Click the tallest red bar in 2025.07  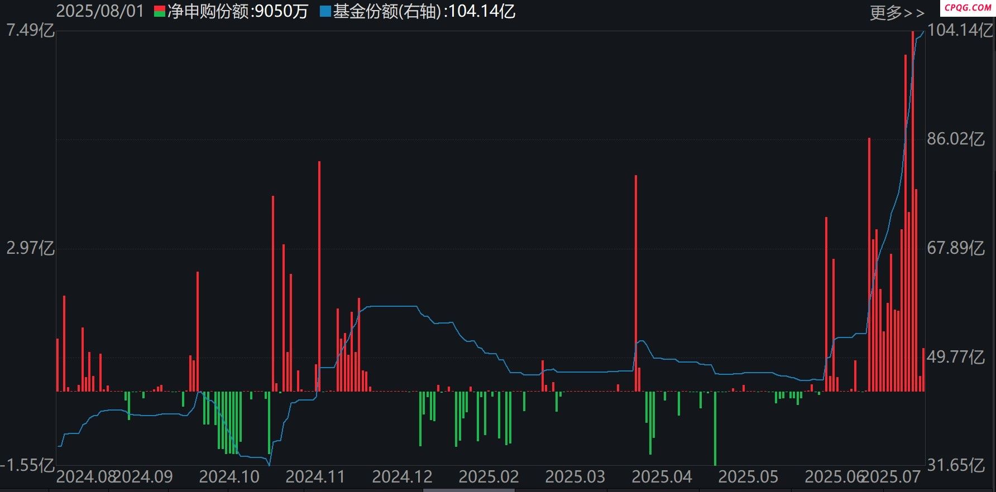tap(913, 211)
